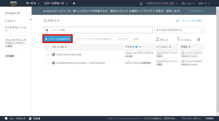Viewport: 219px width, 121px height.
Task: Open the blurred account name dropdown
Action: pyautogui.click(x=162, y=4)
